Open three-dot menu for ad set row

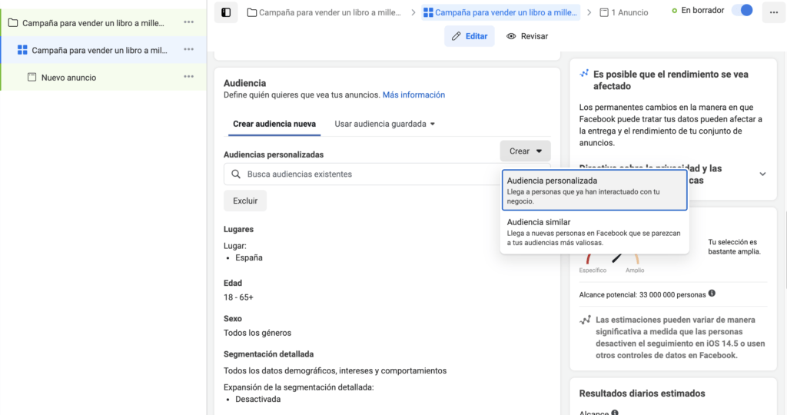pos(188,50)
